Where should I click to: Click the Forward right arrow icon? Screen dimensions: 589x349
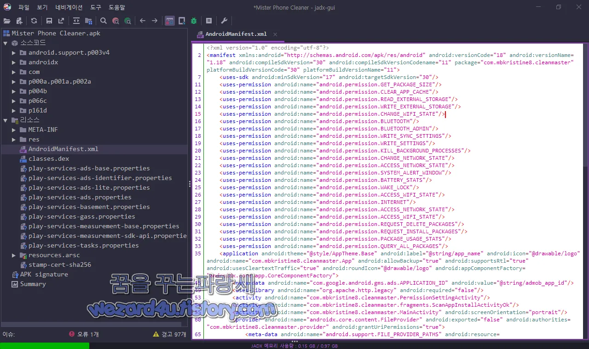tap(155, 21)
